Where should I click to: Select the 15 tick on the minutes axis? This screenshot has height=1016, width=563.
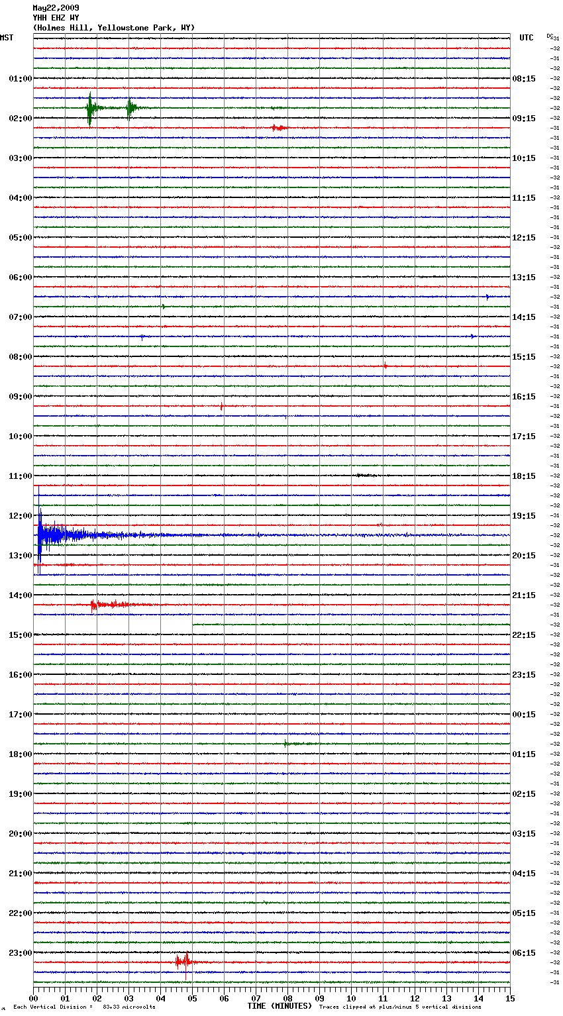coord(510,998)
